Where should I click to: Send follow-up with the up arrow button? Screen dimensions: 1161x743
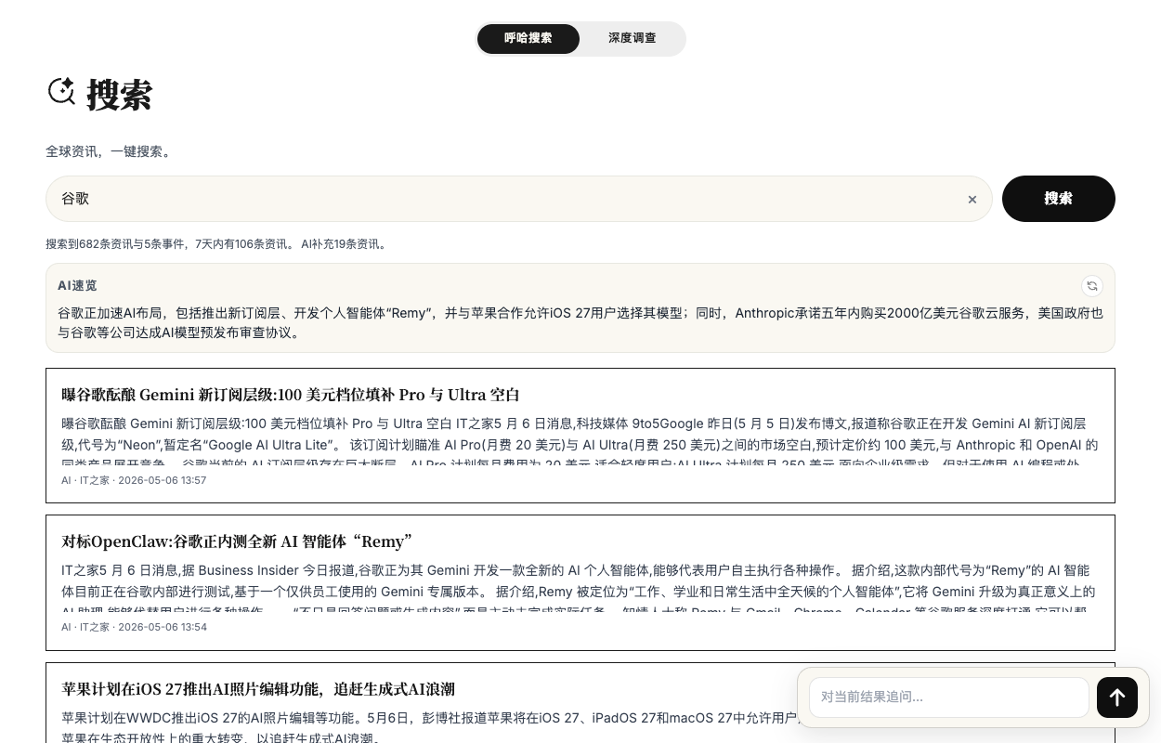tap(1117, 697)
